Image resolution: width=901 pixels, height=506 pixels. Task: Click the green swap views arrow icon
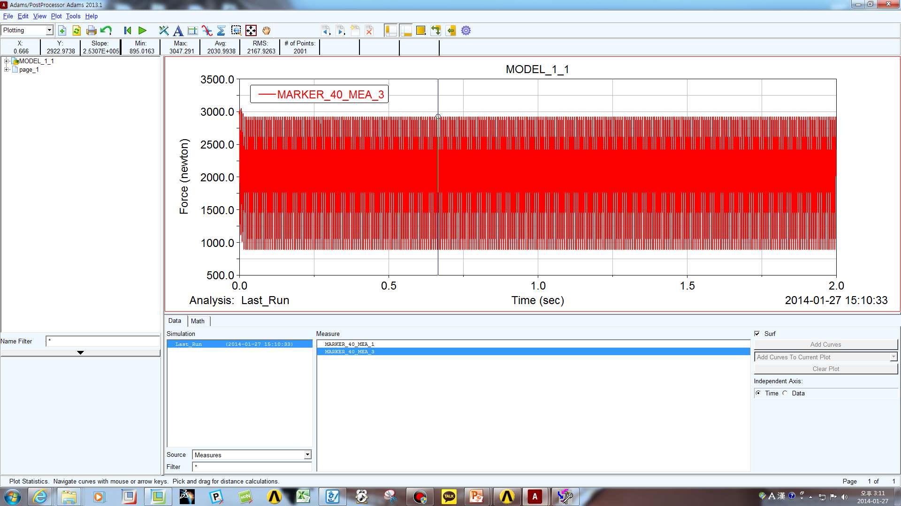[436, 31]
